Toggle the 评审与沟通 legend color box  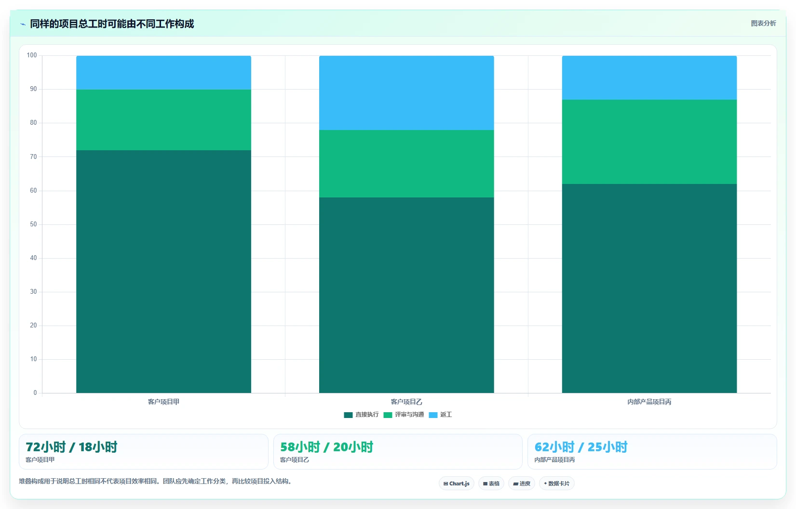[388, 415]
